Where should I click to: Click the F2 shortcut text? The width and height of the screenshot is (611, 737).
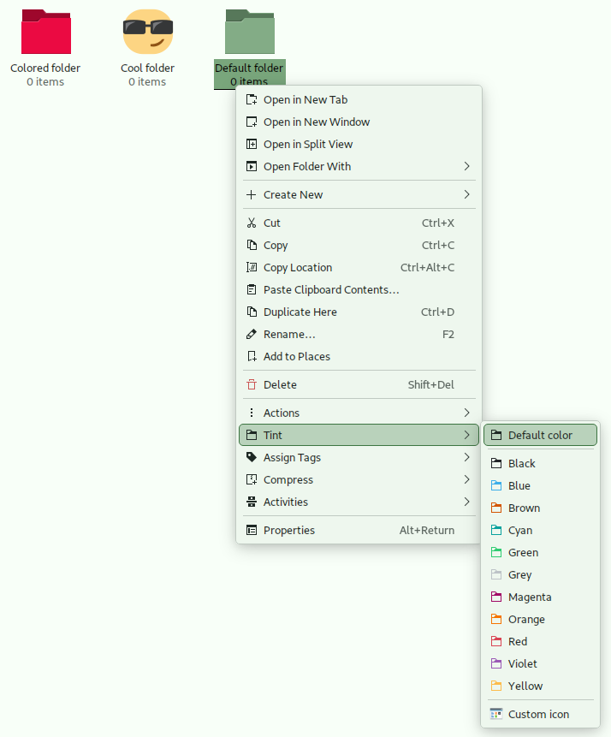448,334
